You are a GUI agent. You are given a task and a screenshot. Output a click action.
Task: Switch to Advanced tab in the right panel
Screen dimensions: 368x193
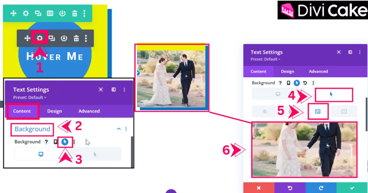318,71
